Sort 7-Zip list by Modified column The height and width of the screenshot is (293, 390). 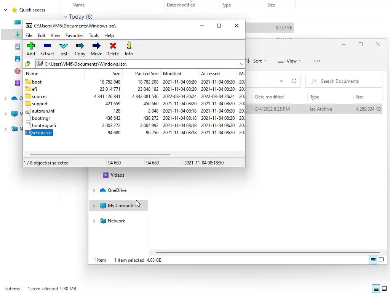pyautogui.click(x=180, y=74)
